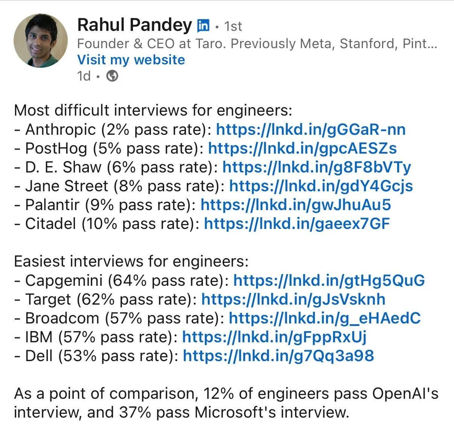Click the 1st connection degree label

[x=233, y=26]
